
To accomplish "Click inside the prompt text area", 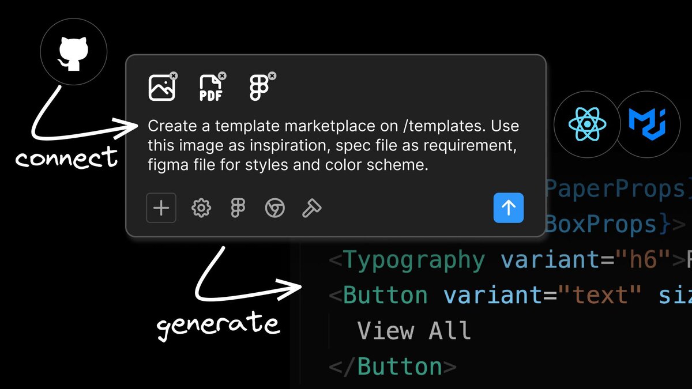I will point(333,145).
